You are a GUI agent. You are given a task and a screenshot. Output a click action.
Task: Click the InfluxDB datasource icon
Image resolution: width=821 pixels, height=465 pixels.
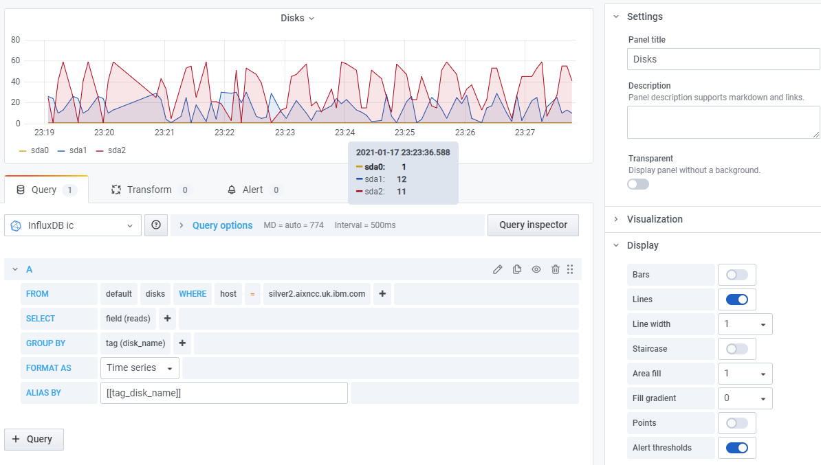click(x=16, y=225)
